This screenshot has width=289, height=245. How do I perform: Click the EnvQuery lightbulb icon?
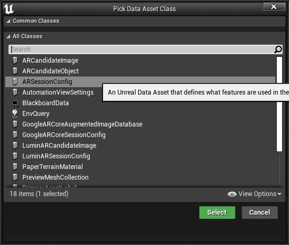click(x=15, y=114)
